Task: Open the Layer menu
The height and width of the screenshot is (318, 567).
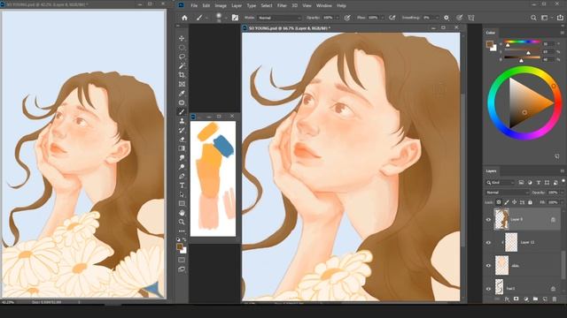Action: click(x=237, y=6)
